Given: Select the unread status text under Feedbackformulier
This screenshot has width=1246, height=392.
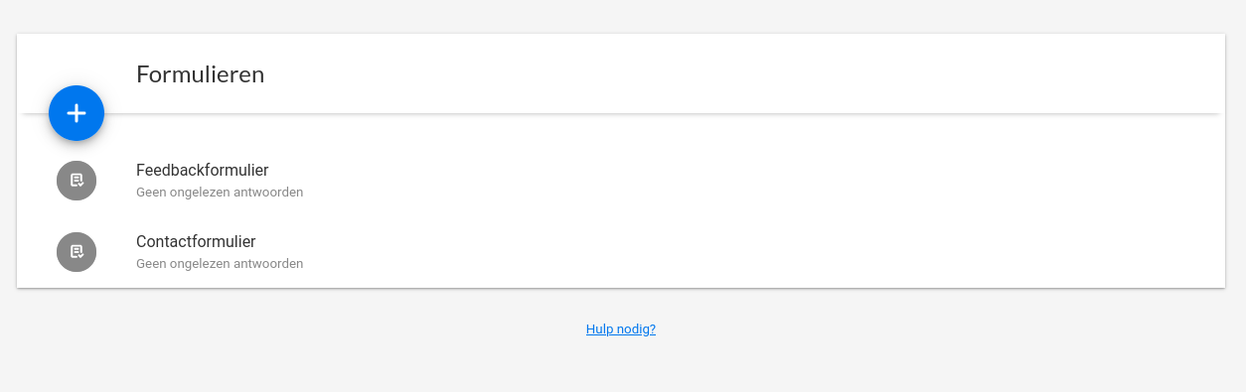Looking at the screenshot, I should click(x=220, y=193).
